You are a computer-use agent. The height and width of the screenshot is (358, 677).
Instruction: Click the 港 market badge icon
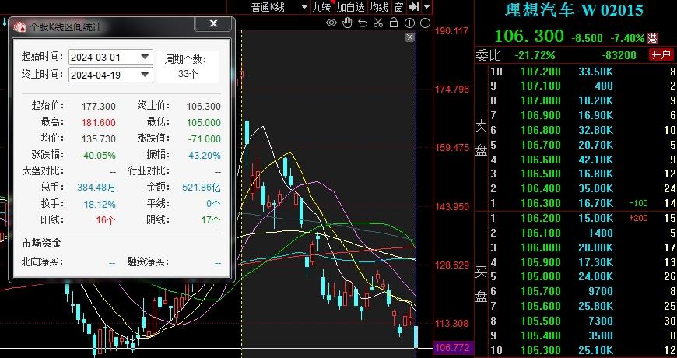click(653, 38)
